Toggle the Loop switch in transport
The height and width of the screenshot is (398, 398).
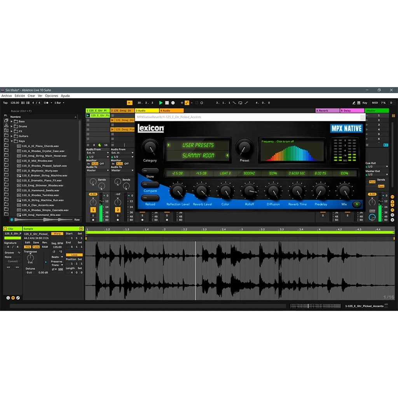pyautogui.click(x=240, y=103)
